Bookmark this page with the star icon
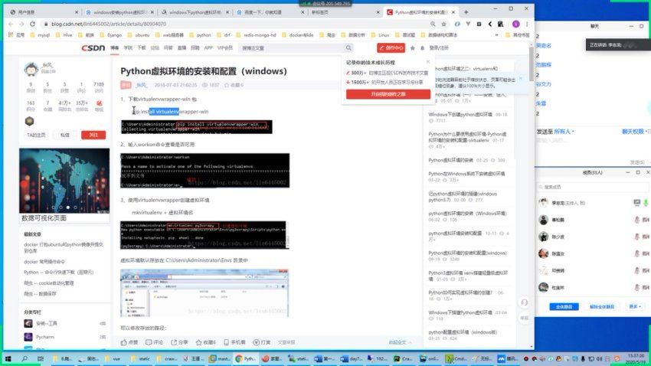651x366 pixels. [x=443, y=24]
